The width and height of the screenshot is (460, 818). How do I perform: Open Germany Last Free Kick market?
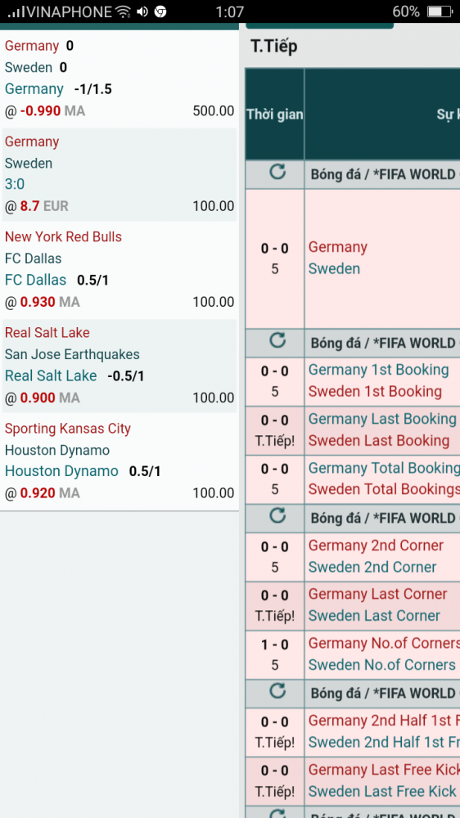tap(384, 770)
